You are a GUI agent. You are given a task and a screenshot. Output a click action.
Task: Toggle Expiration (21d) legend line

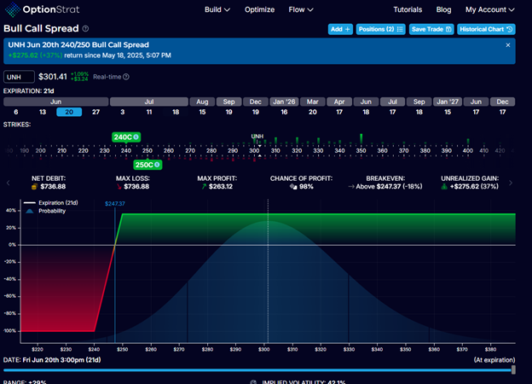(51, 203)
